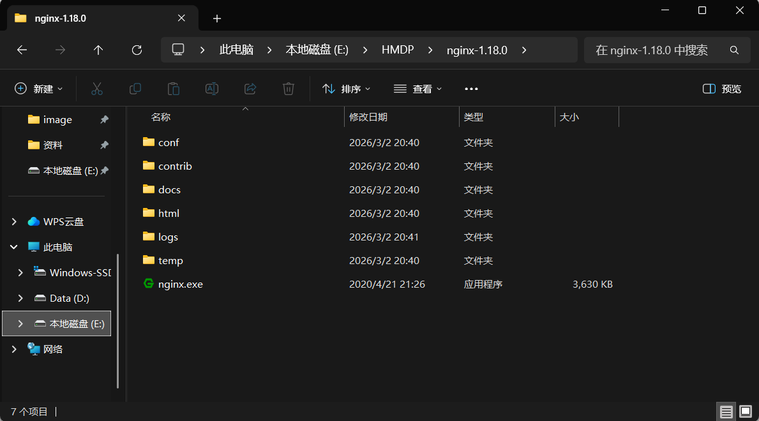Navigate to 此电脑 breadcrumb
Screen dimensions: 759x421
[236, 50]
